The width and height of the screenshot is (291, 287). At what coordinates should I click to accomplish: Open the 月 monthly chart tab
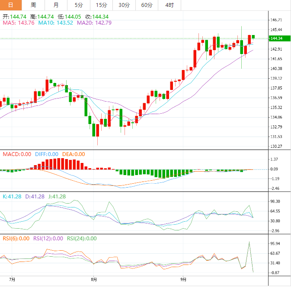click(x=56, y=5)
